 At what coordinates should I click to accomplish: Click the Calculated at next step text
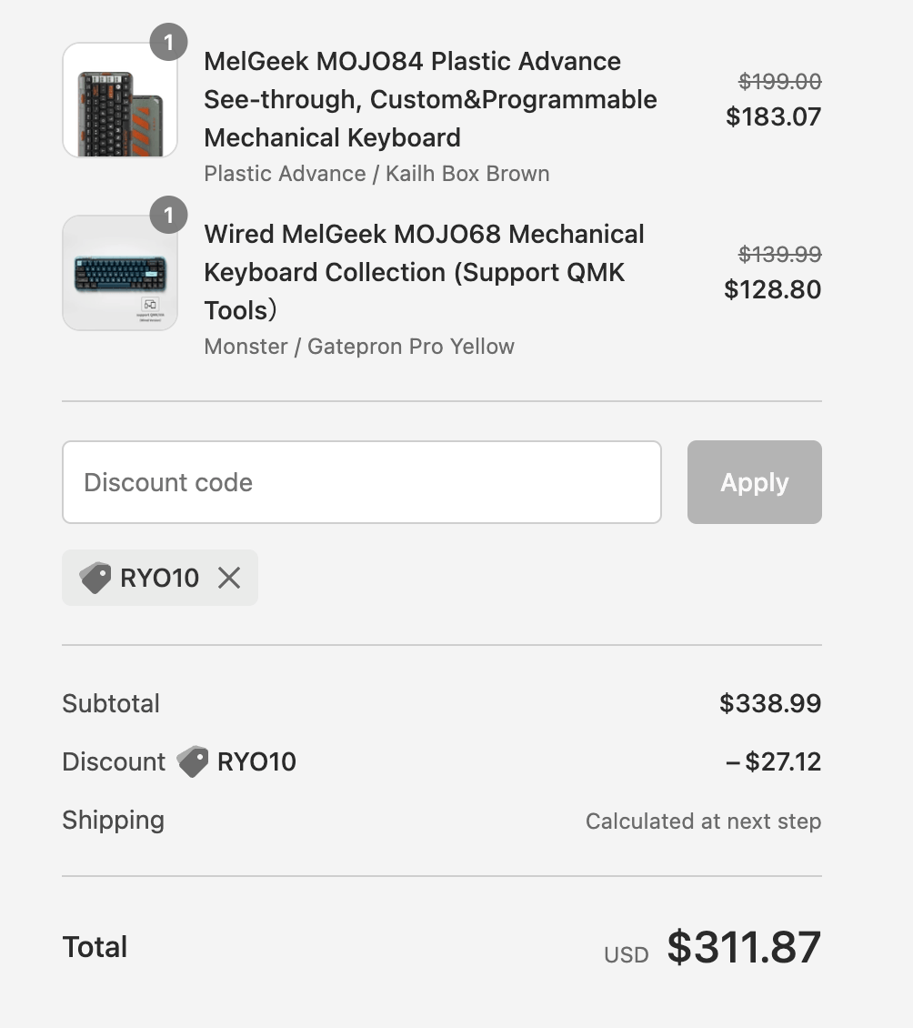pyautogui.click(x=703, y=821)
